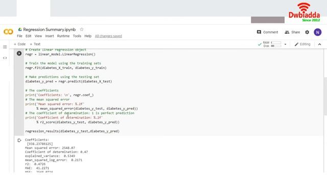
Task: Star the Regression Summary notebook
Action: pos(82,29)
